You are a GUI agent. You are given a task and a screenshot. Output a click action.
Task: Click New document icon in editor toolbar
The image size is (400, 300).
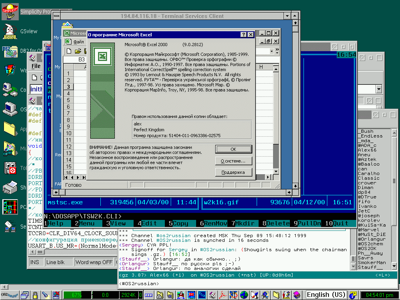point(34,77)
